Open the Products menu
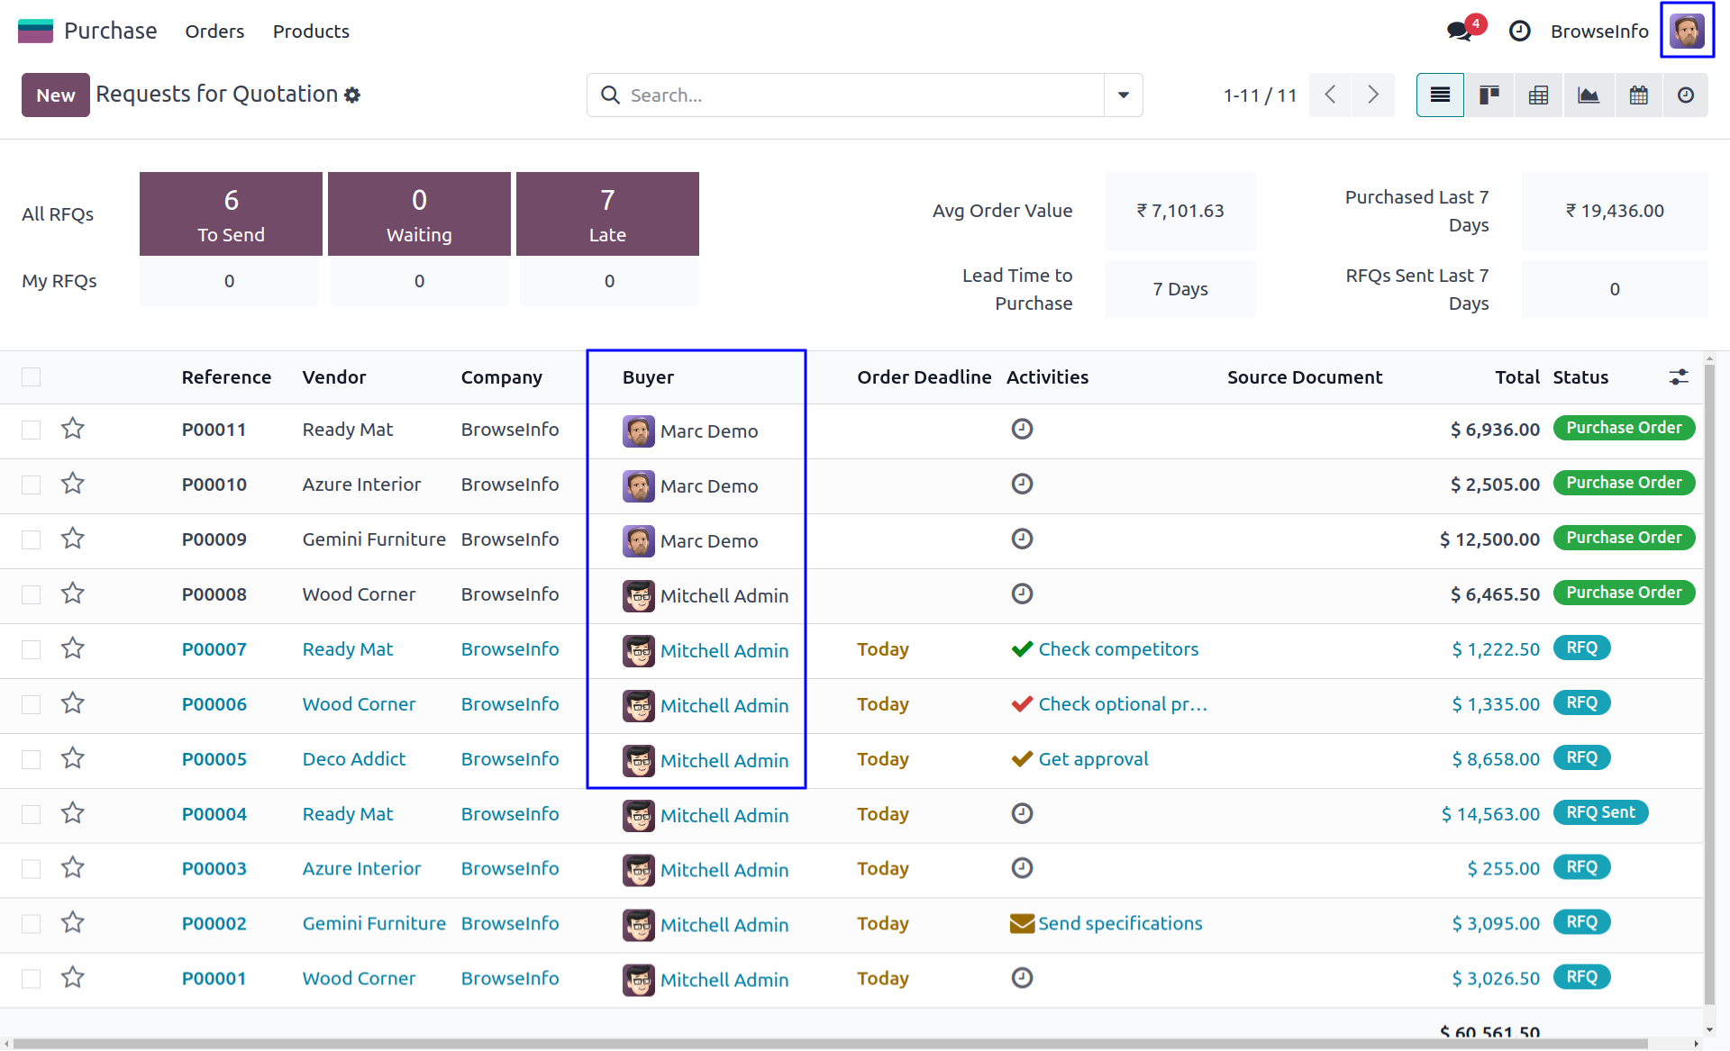 point(311,32)
